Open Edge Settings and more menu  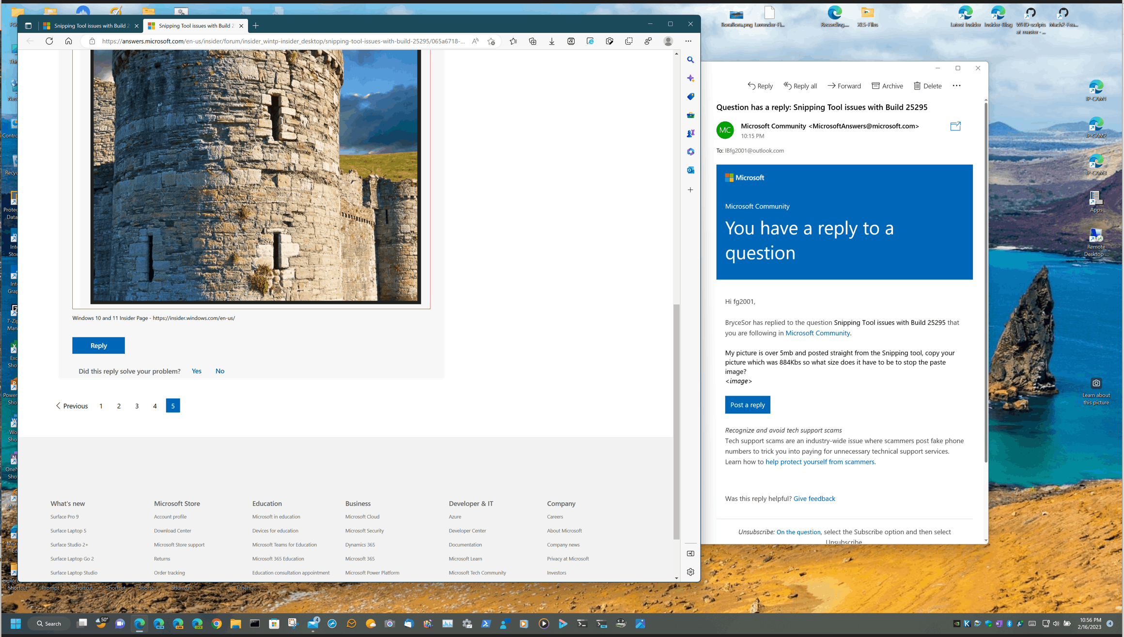(x=688, y=41)
